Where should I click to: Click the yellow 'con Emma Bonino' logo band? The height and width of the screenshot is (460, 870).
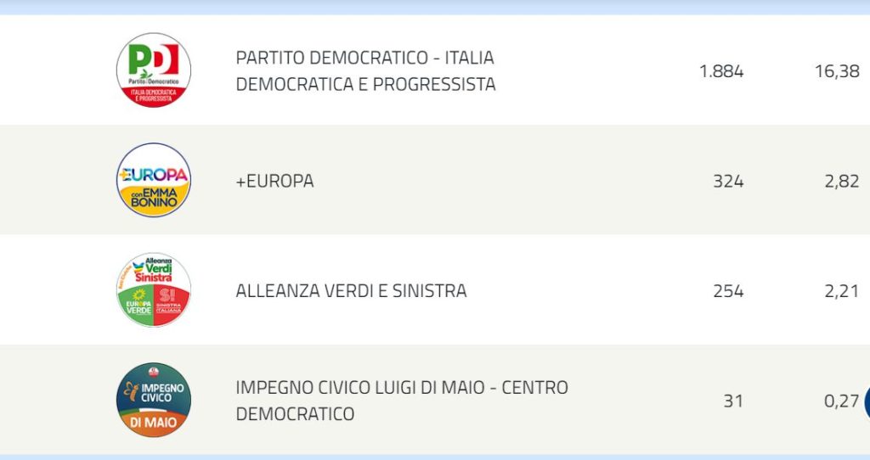pos(154,198)
